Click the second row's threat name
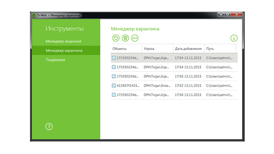The image size is (274, 154). pyautogui.click(x=156, y=67)
